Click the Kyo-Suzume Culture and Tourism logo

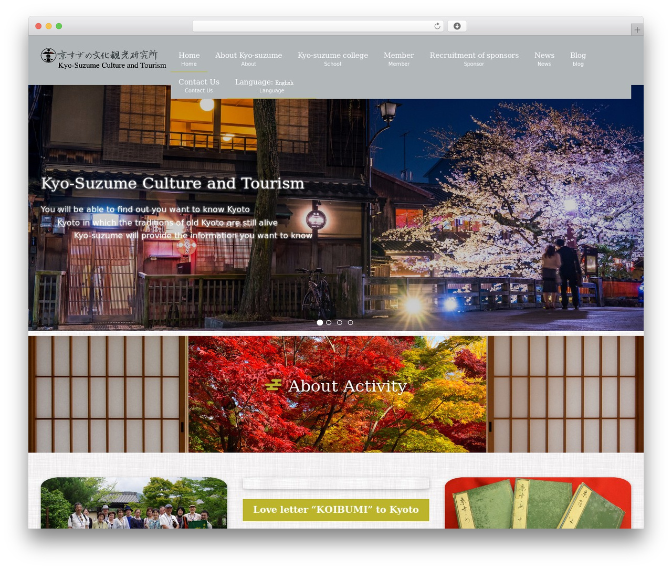click(x=103, y=59)
